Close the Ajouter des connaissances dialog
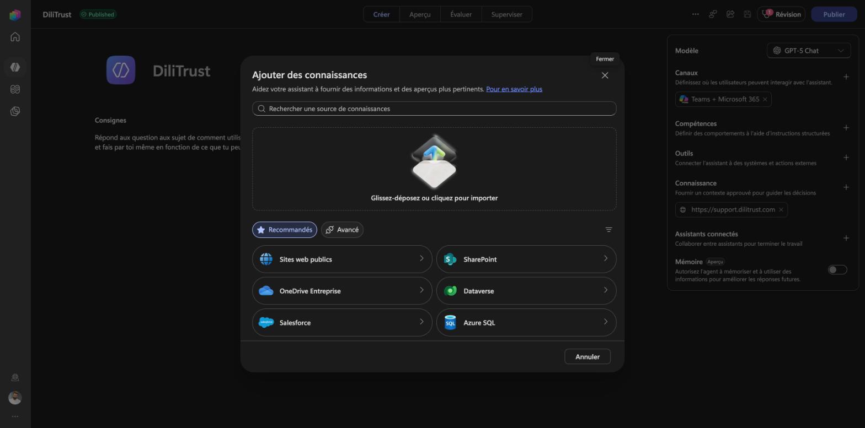 (x=605, y=75)
